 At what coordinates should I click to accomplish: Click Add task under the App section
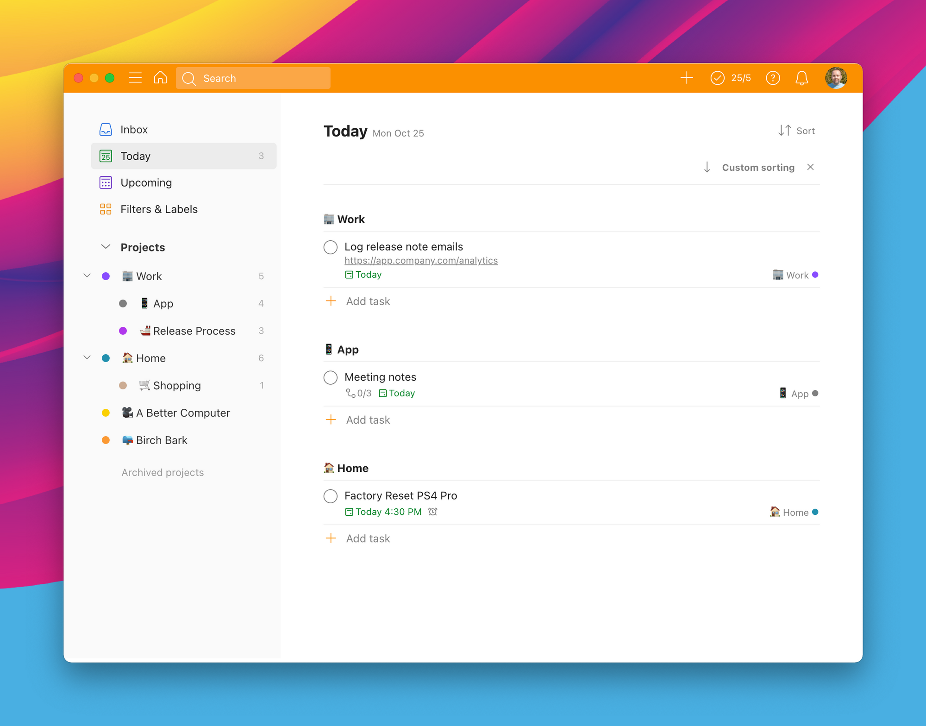[x=368, y=420]
